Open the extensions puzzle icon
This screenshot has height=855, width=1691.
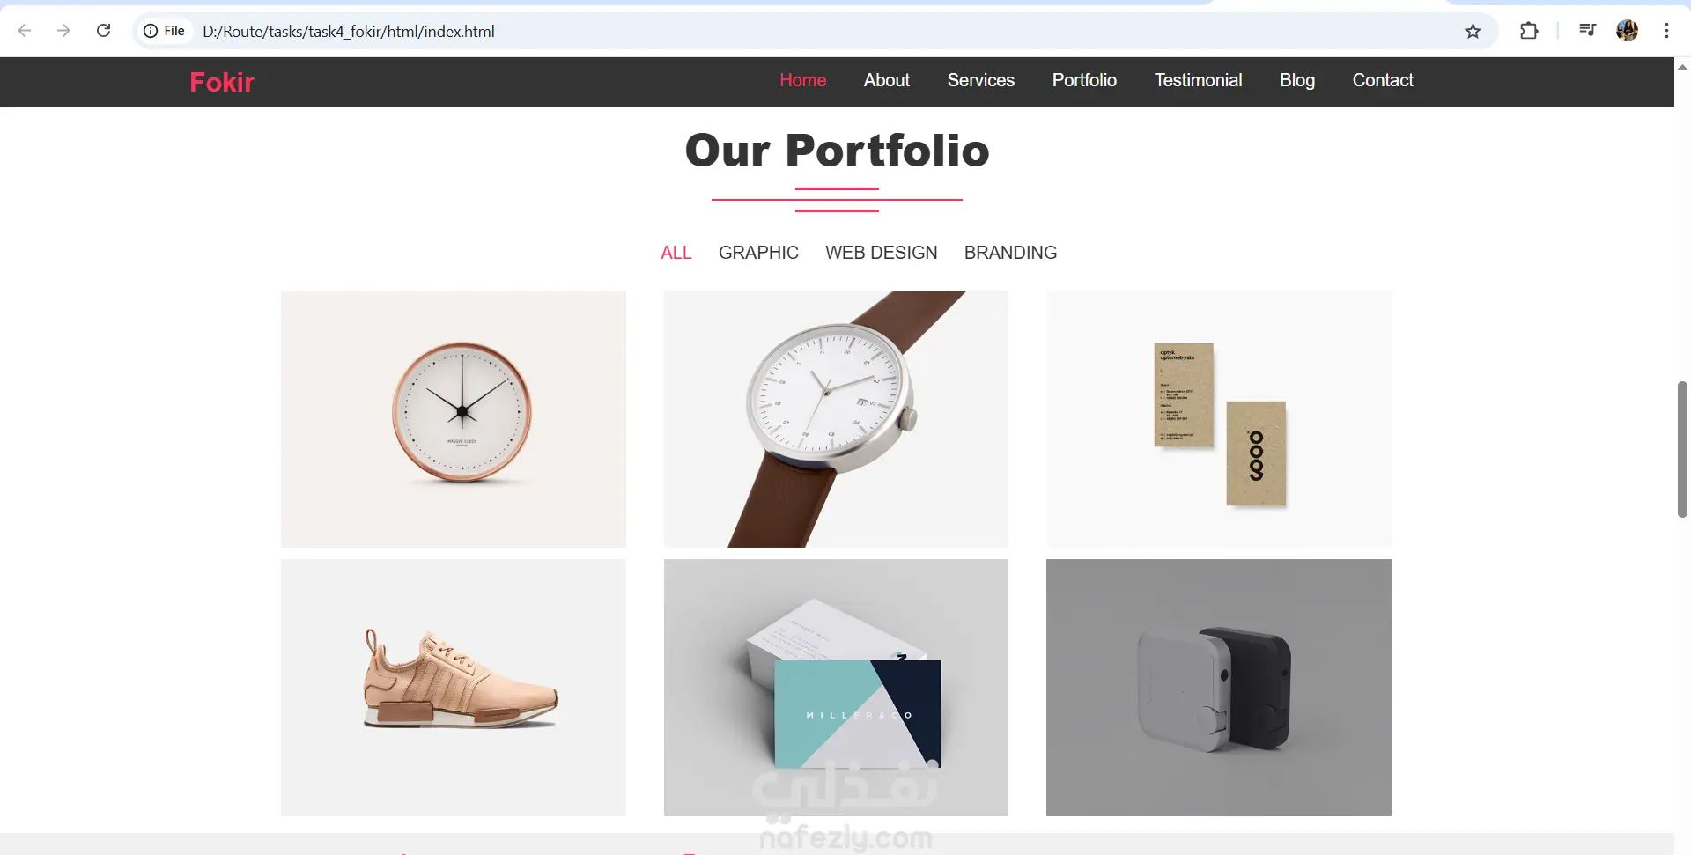1529,31
